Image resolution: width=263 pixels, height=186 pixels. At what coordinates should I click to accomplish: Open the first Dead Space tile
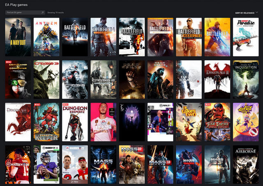pyautogui.click(x=132, y=80)
